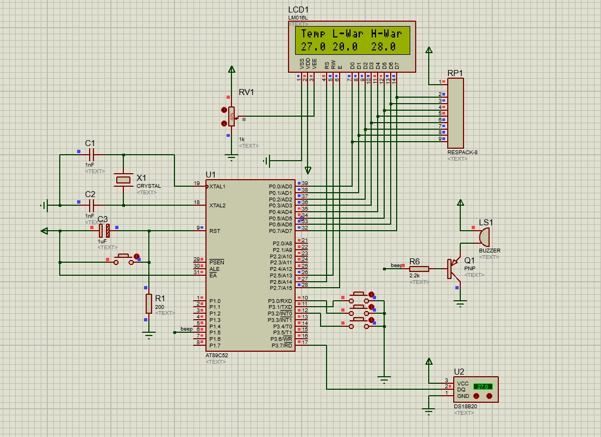Select the RV1 potentiometer body

pos(231,116)
